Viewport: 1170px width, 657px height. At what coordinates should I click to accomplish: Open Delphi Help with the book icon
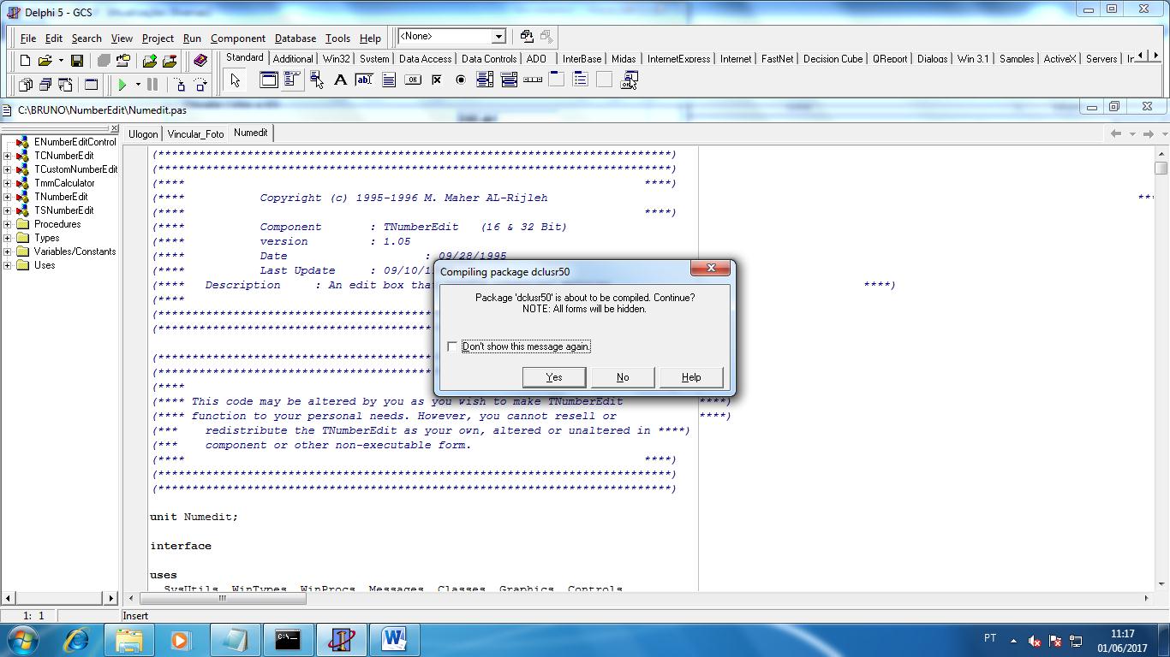pyautogui.click(x=201, y=59)
